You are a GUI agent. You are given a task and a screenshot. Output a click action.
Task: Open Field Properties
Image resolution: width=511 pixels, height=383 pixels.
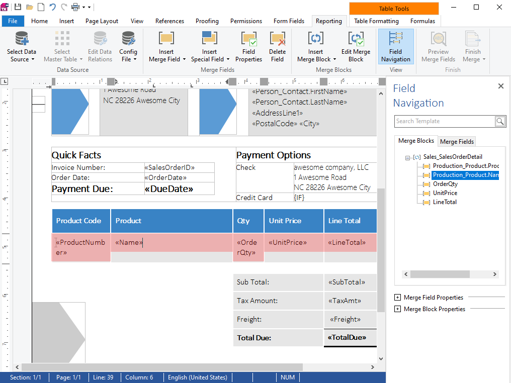coord(248,46)
